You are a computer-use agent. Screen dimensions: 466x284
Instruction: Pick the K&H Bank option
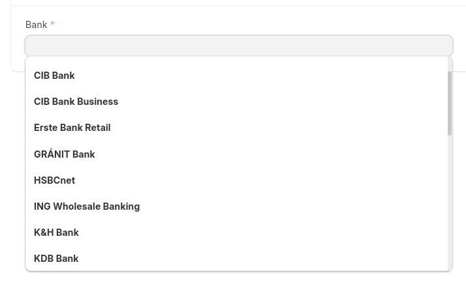pos(56,233)
